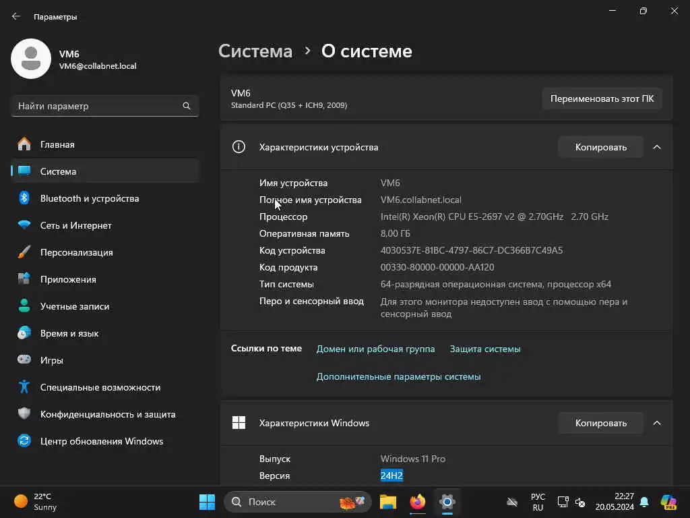Open Bluetooth и устройства settings

(104, 198)
